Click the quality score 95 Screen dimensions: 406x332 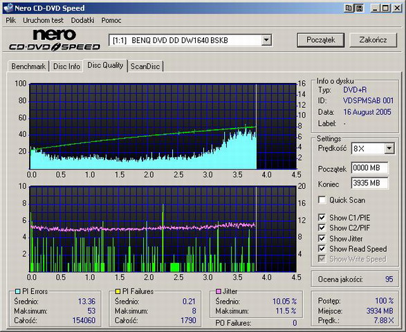(x=389, y=279)
